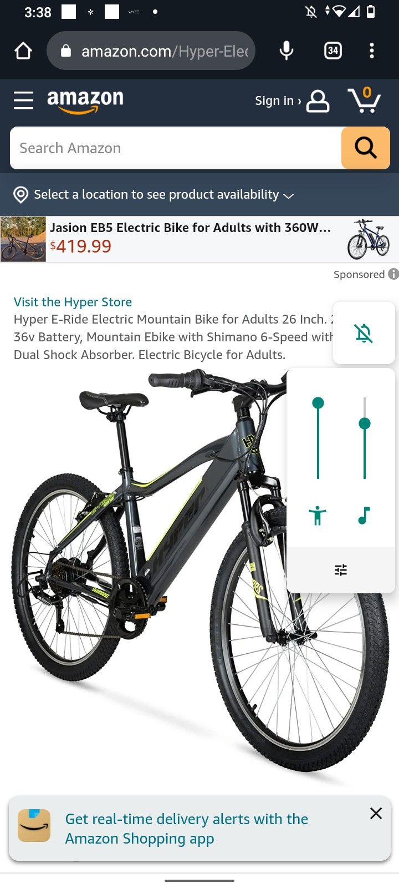The width and height of the screenshot is (399, 888).
Task: Dismiss the Amazon Shopping app banner
Action: 376,813
